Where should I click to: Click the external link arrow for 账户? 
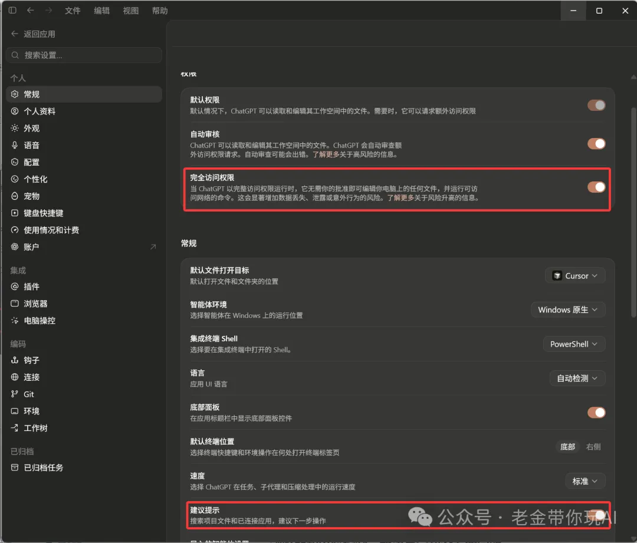pyautogui.click(x=153, y=246)
